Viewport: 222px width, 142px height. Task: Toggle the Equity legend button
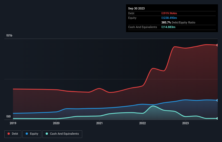tap(32, 134)
